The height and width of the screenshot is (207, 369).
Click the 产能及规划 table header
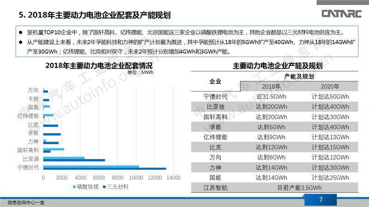click(x=299, y=76)
